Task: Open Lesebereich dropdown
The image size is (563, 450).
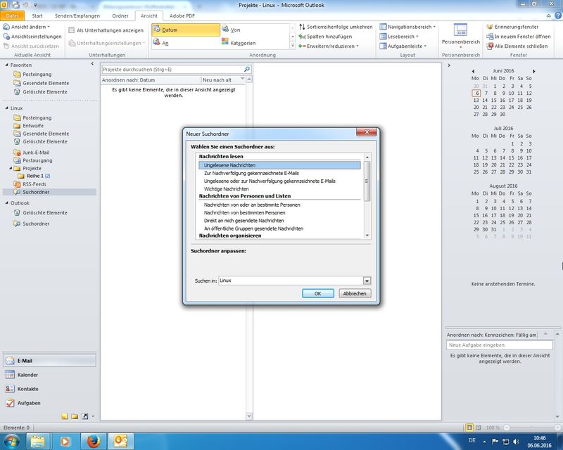Action: (x=399, y=37)
